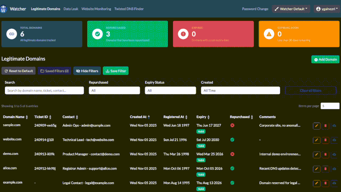
Task: Click ticket ID 240912-hh98j
Action: coord(45,169)
